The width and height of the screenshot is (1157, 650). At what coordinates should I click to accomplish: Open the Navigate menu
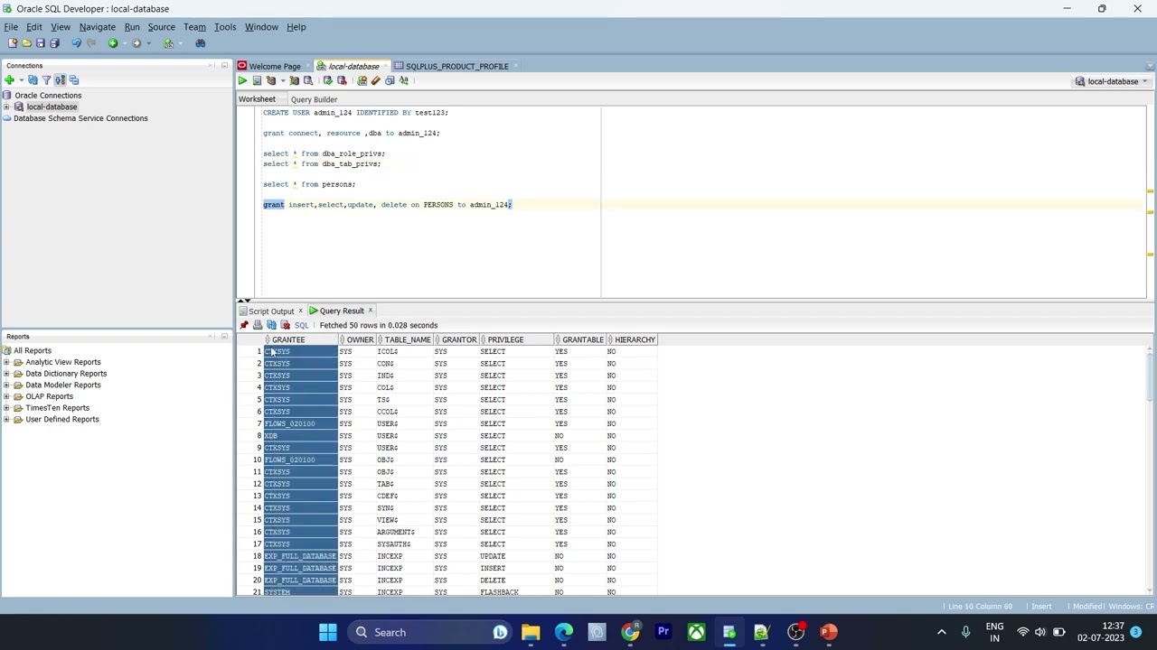[97, 27]
